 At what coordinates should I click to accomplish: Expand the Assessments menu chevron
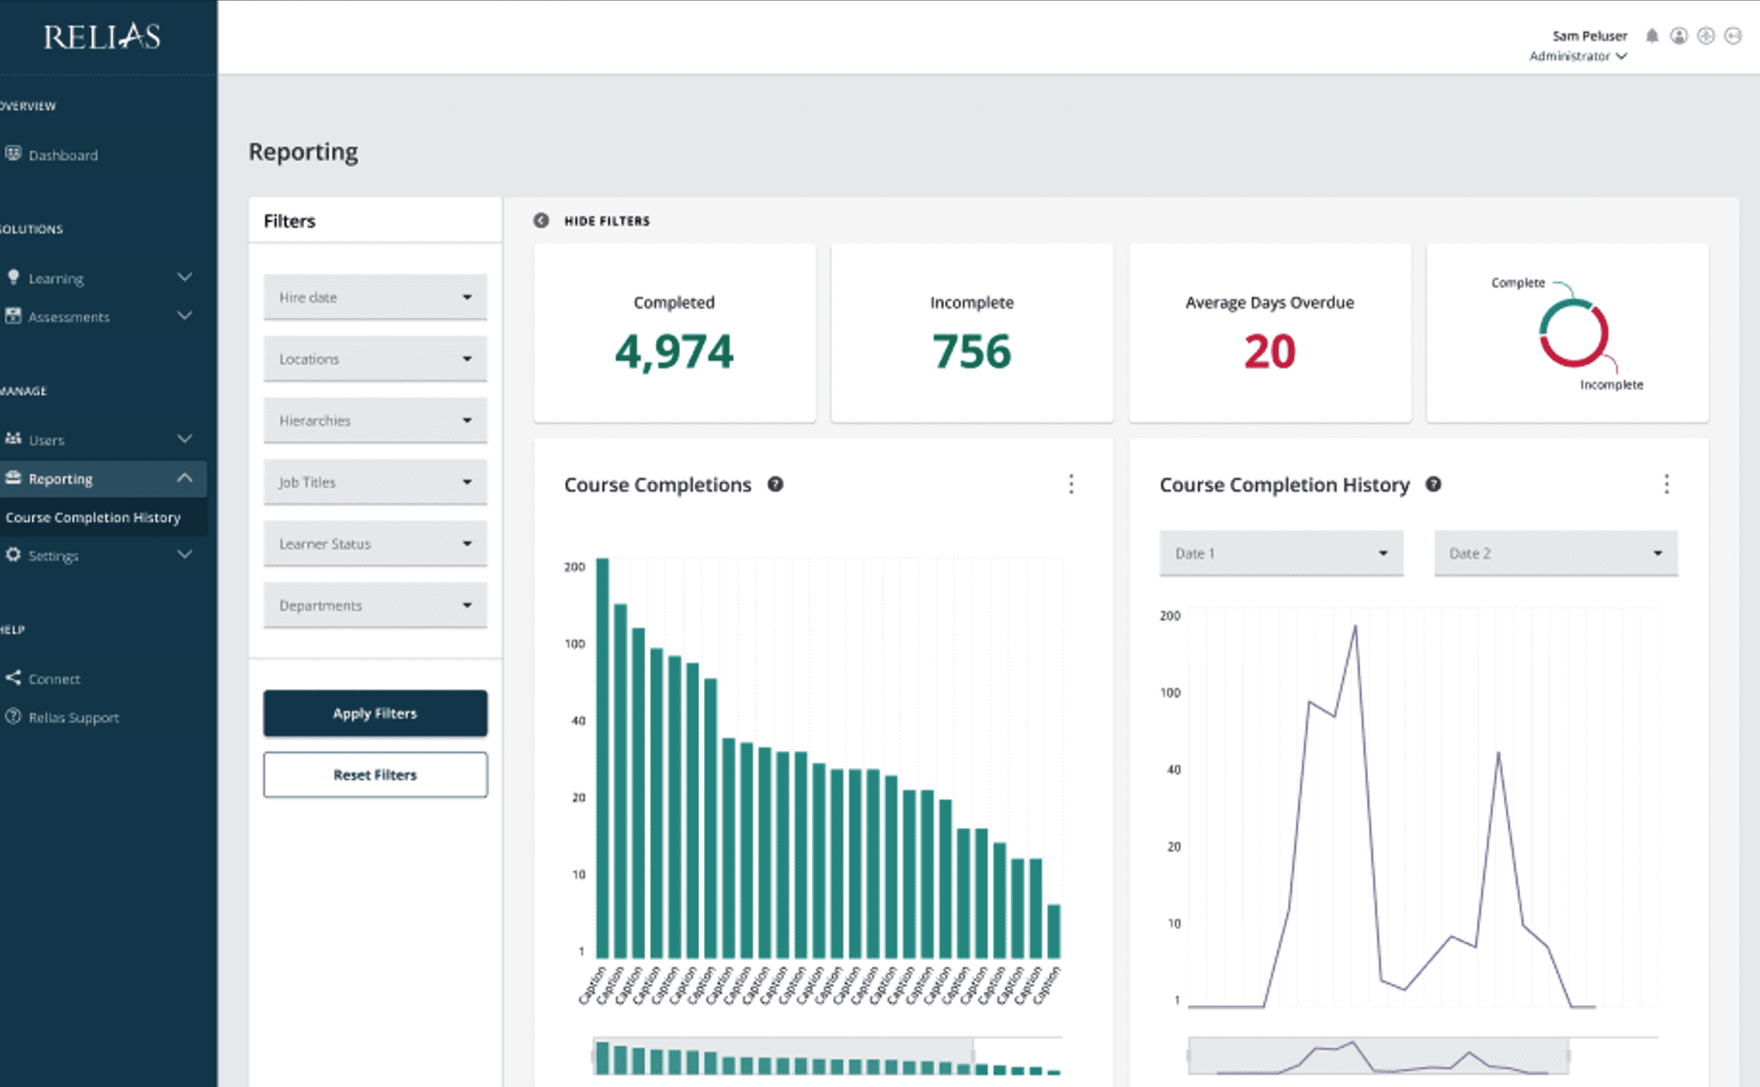coord(184,315)
